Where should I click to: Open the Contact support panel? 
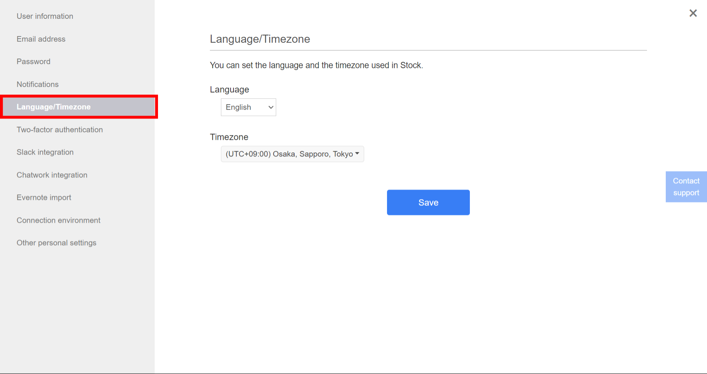pos(686,187)
